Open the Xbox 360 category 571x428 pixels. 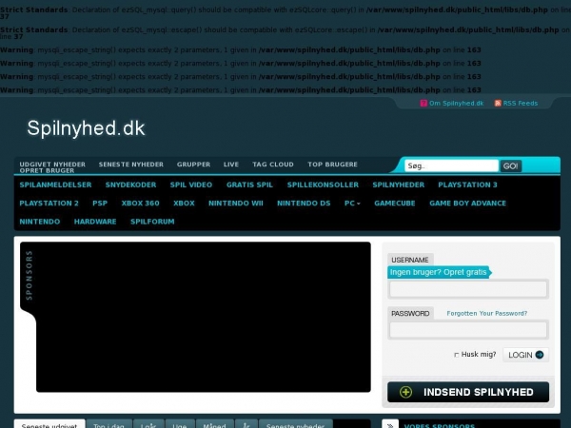(140, 204)
